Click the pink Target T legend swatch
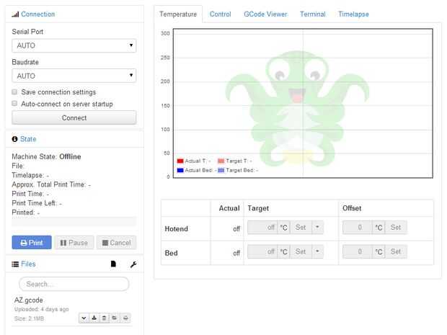 click(x=221, y=161)
